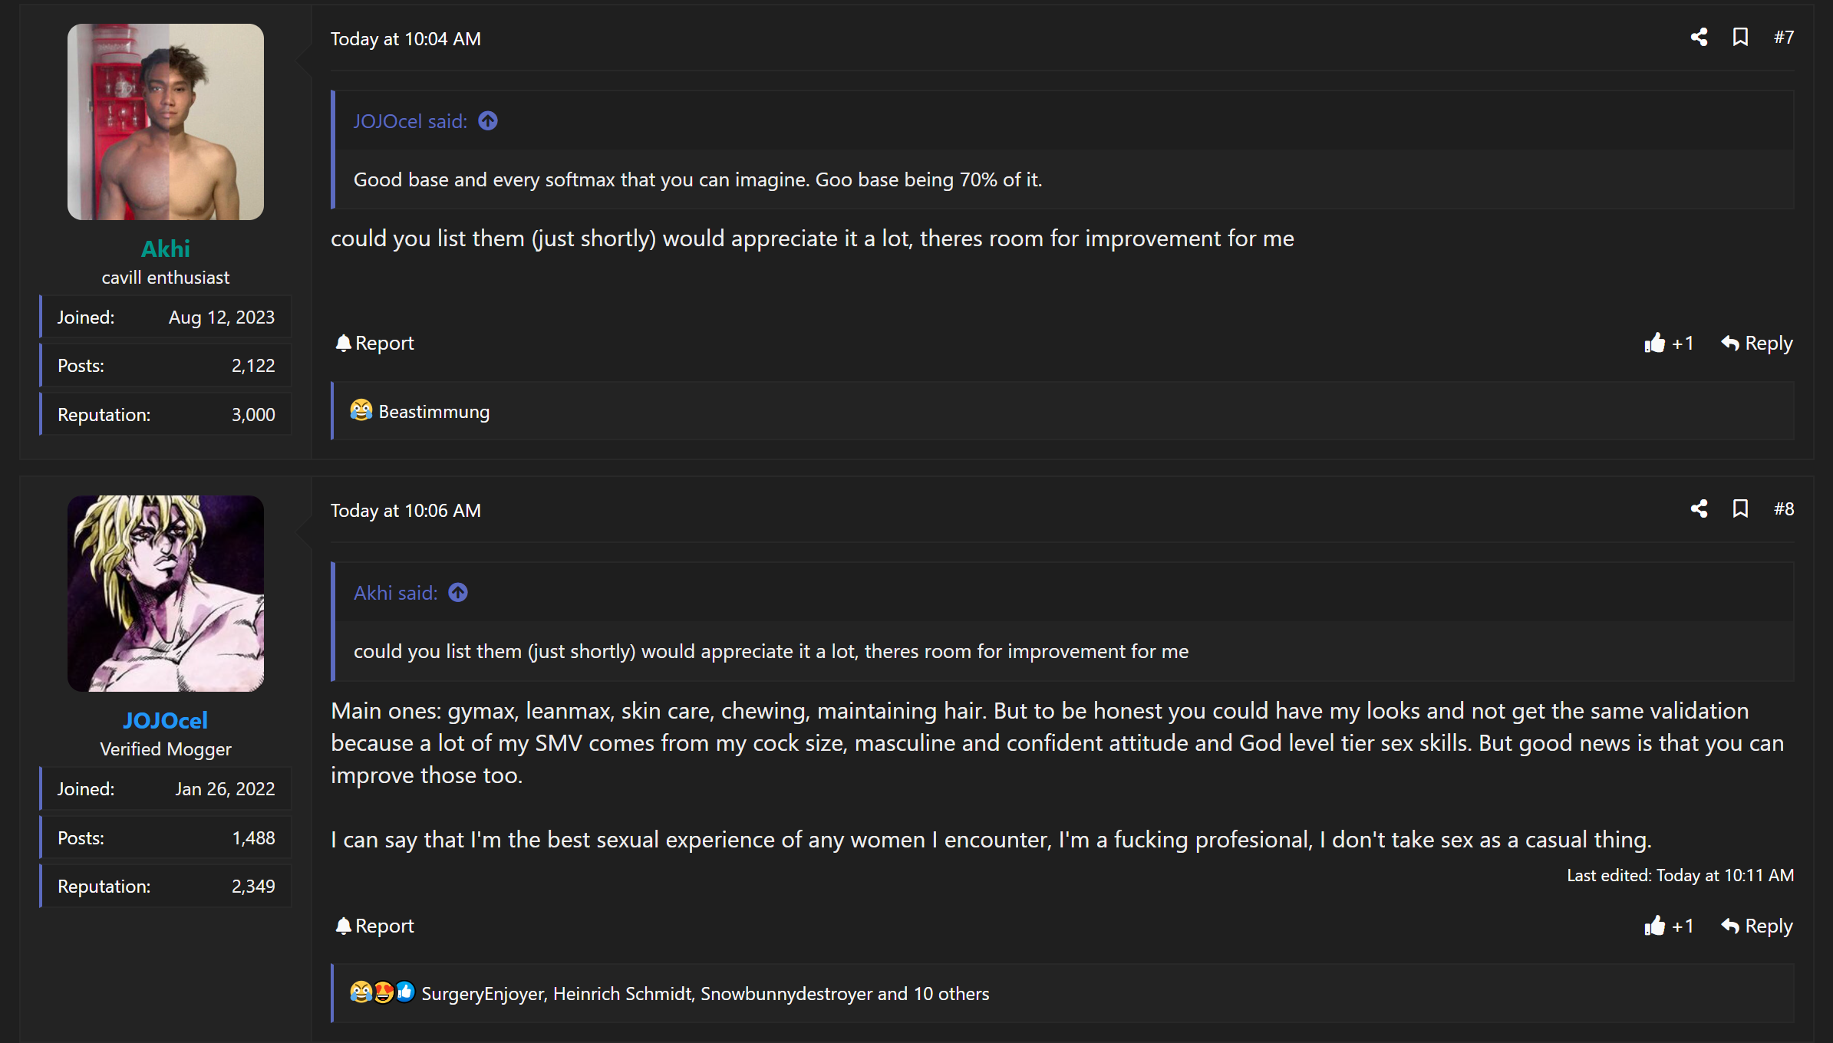Share post #8 using share icon
The image size is (1833, 1043).
point(1699,509)
